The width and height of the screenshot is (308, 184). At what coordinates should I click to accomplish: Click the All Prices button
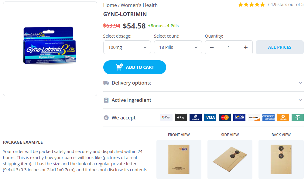click(279, 47)
